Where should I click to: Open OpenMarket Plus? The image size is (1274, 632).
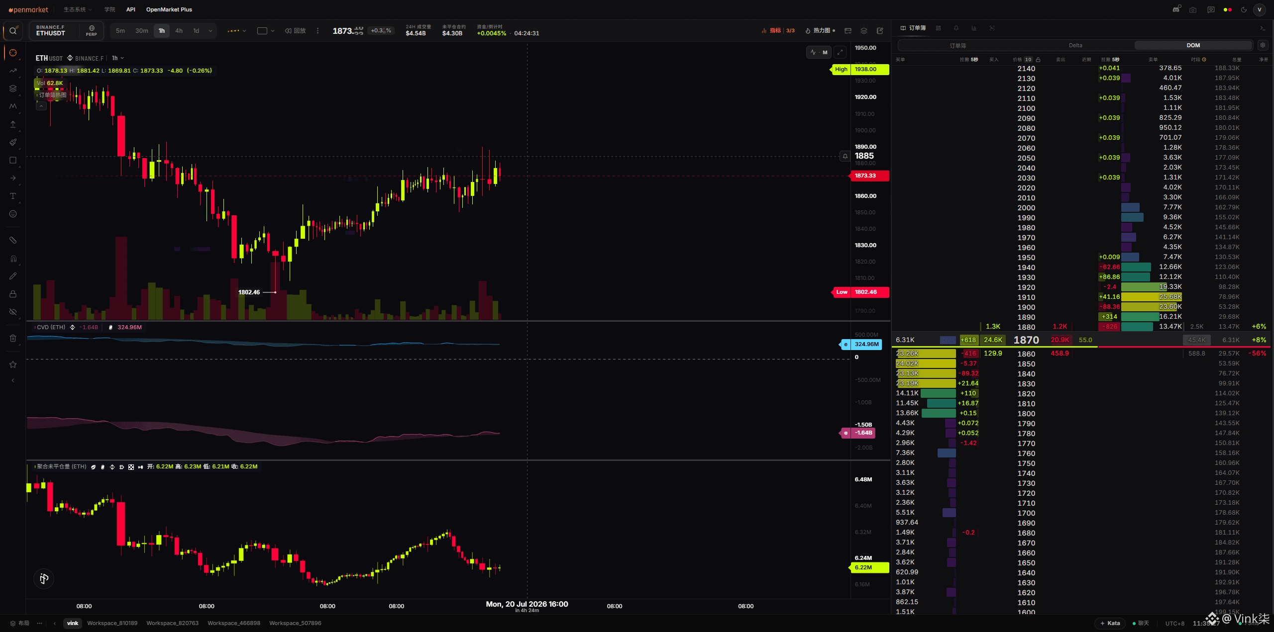click(x=169, y=9)
